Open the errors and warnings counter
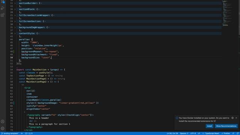Screen dimensions: 240x135 point(29,133)
